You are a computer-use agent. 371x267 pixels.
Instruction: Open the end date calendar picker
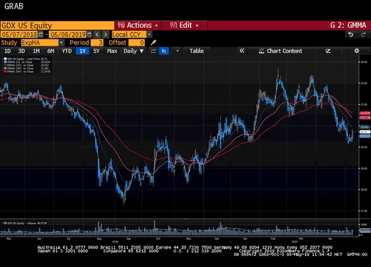coord(89,35)
